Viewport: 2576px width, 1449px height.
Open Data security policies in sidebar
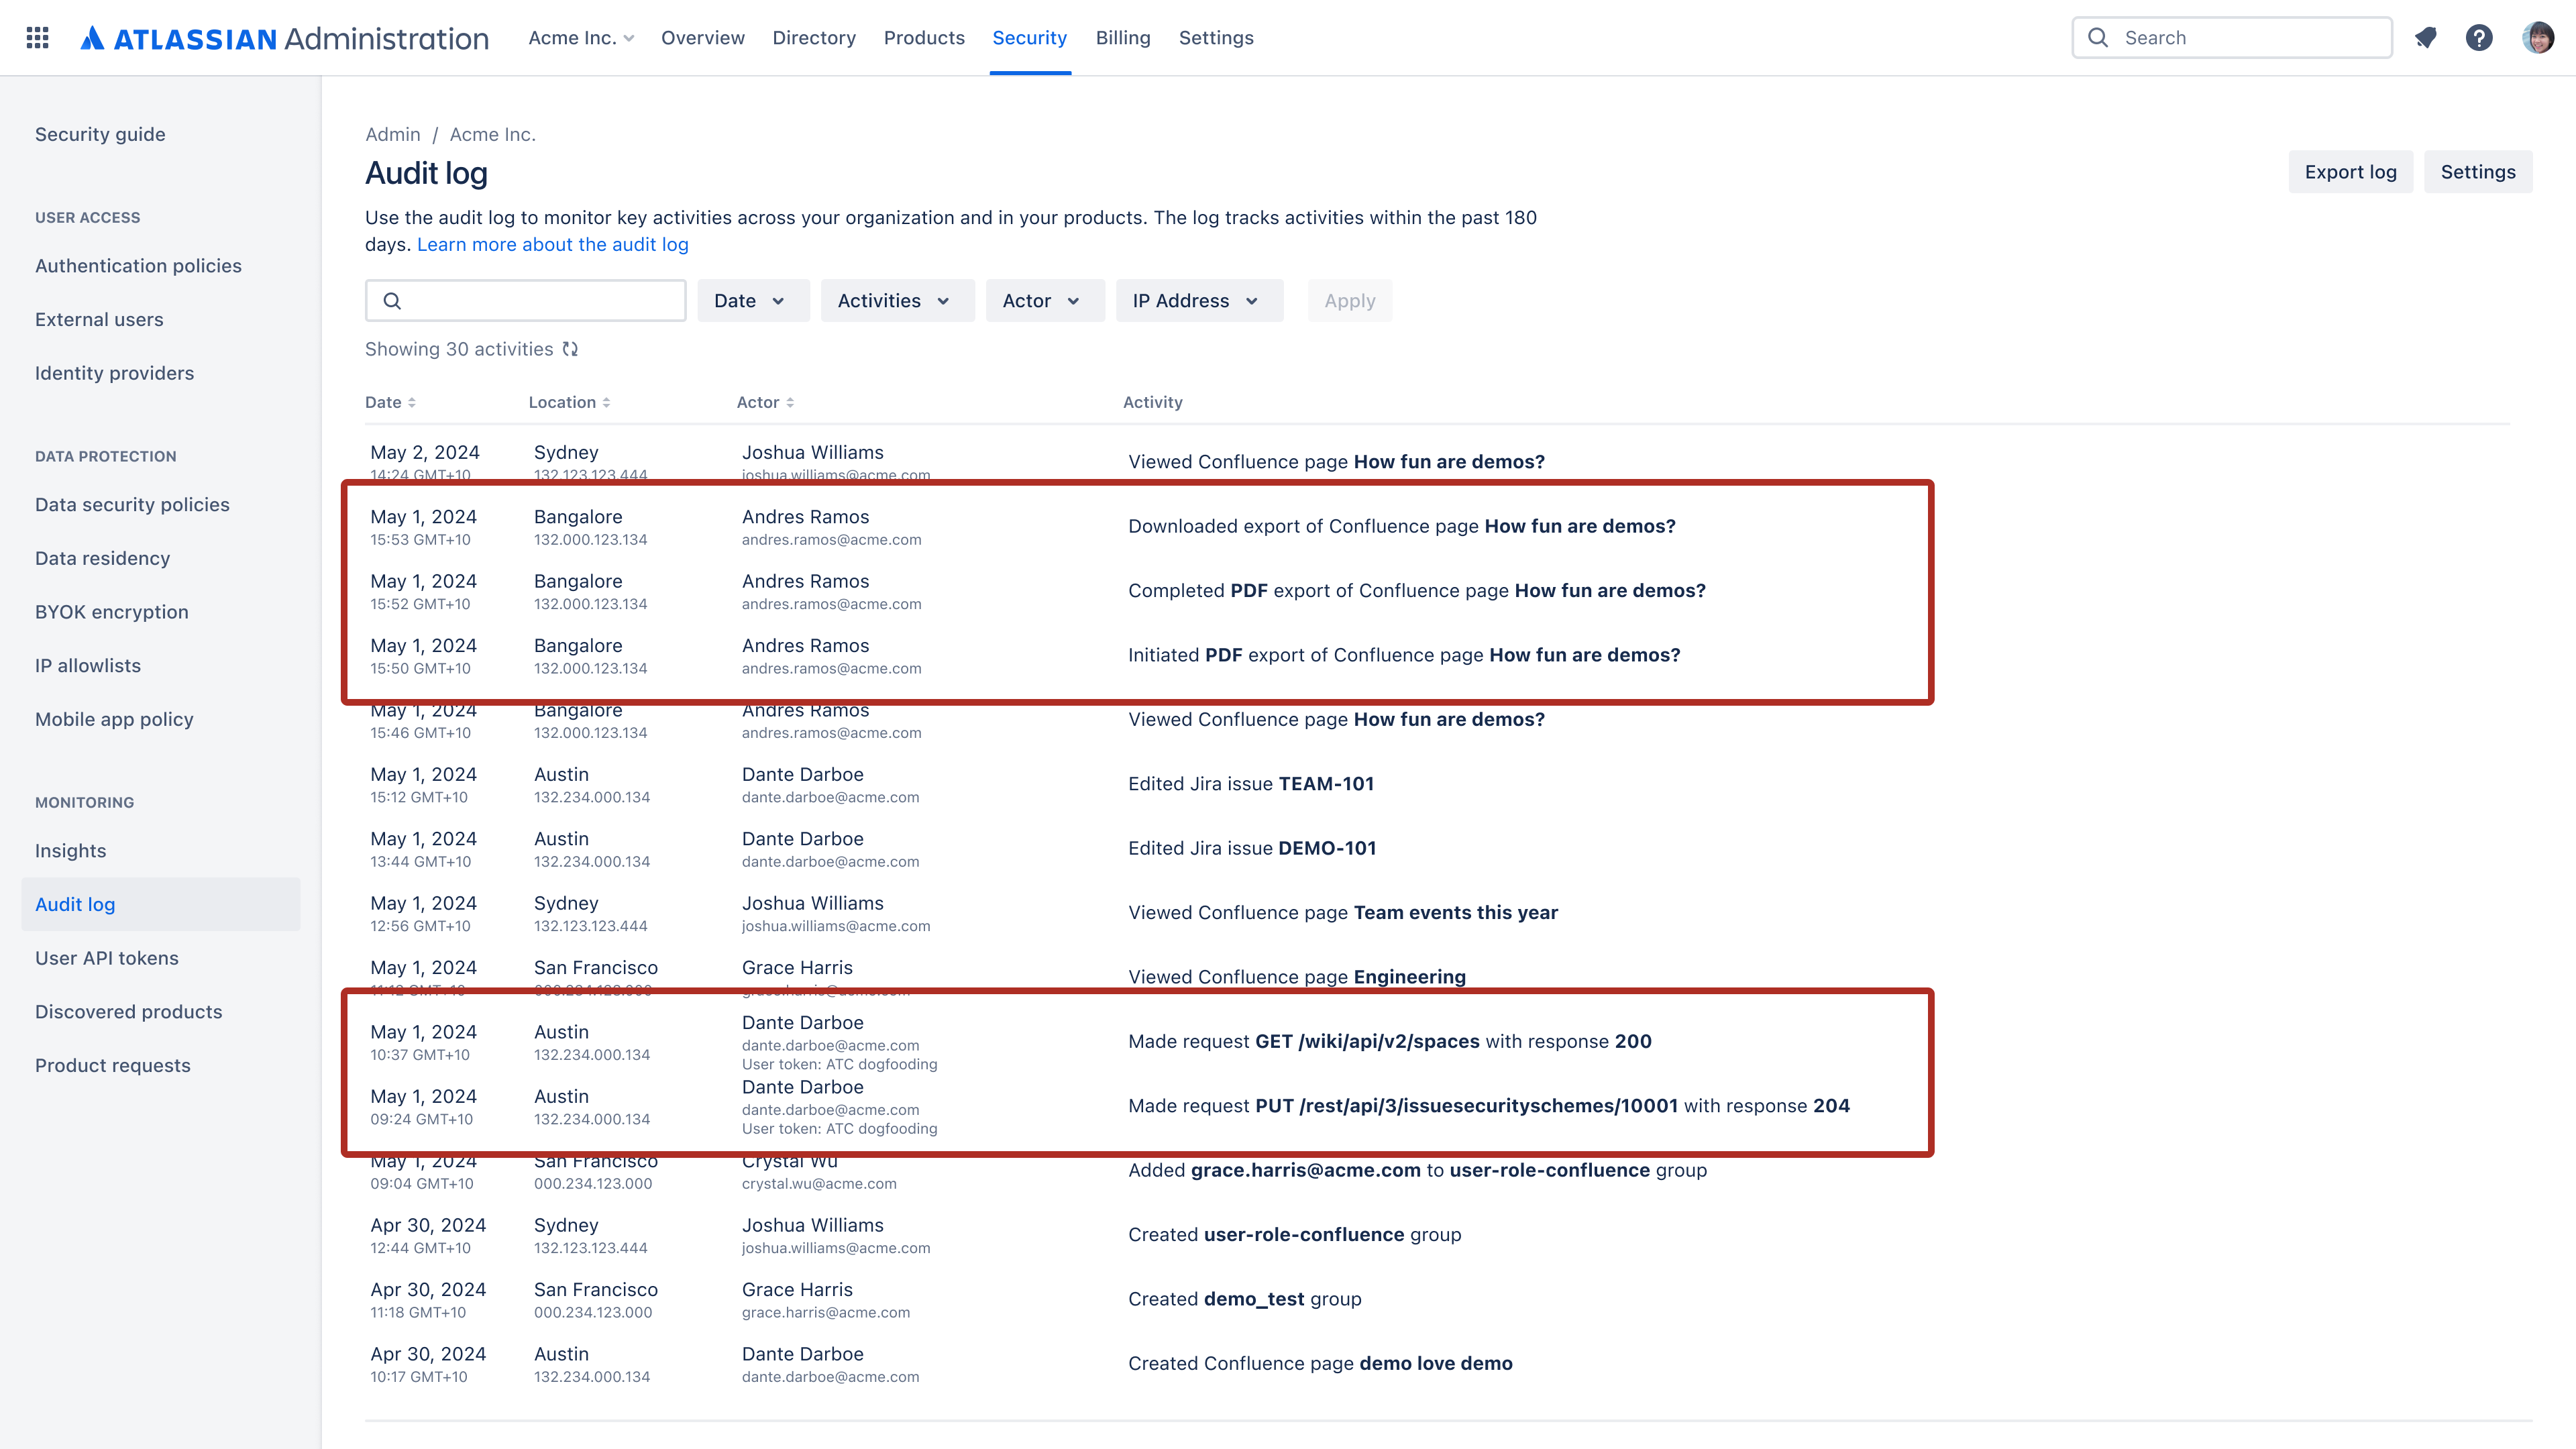pyautogui.click(x=132, y=505)
